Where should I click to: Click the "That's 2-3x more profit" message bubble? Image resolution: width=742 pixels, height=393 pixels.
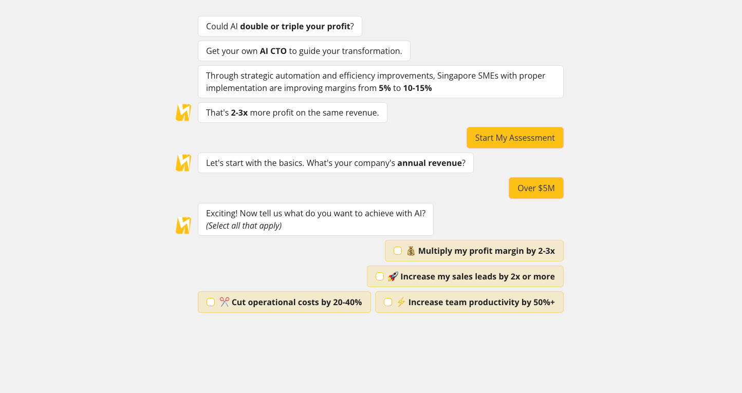292,113
